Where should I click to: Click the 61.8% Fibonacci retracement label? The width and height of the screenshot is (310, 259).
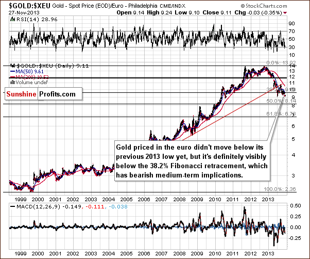tap(281, 114)
